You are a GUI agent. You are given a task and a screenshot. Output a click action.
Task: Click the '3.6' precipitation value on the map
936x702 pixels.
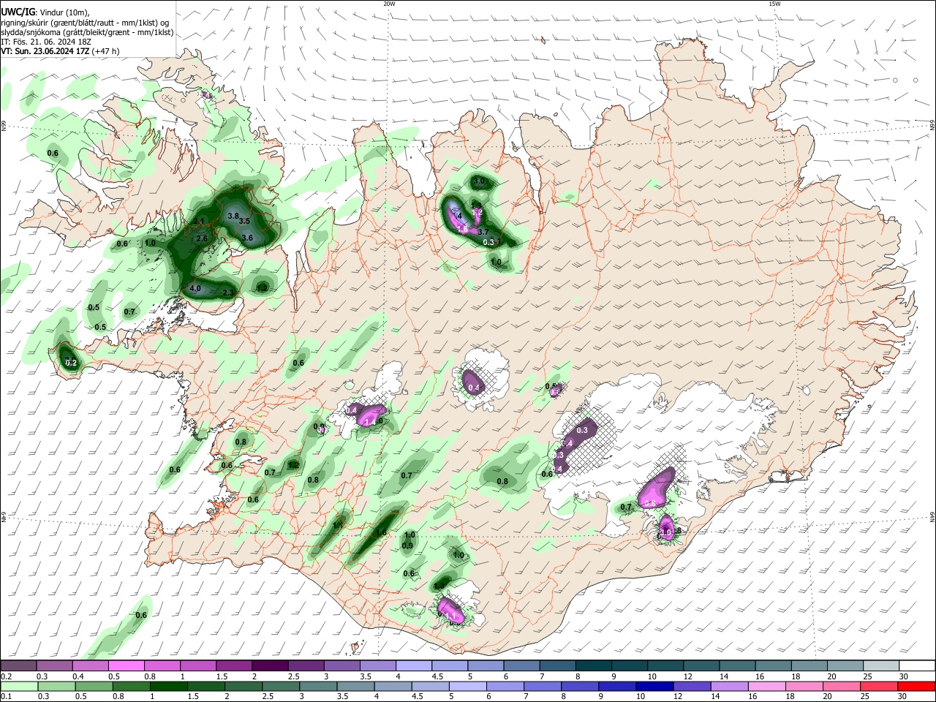pyautogui.click(x=247, y=238)
